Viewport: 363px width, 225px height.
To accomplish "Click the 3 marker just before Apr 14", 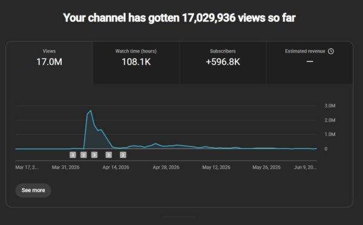I will [108, 155].
